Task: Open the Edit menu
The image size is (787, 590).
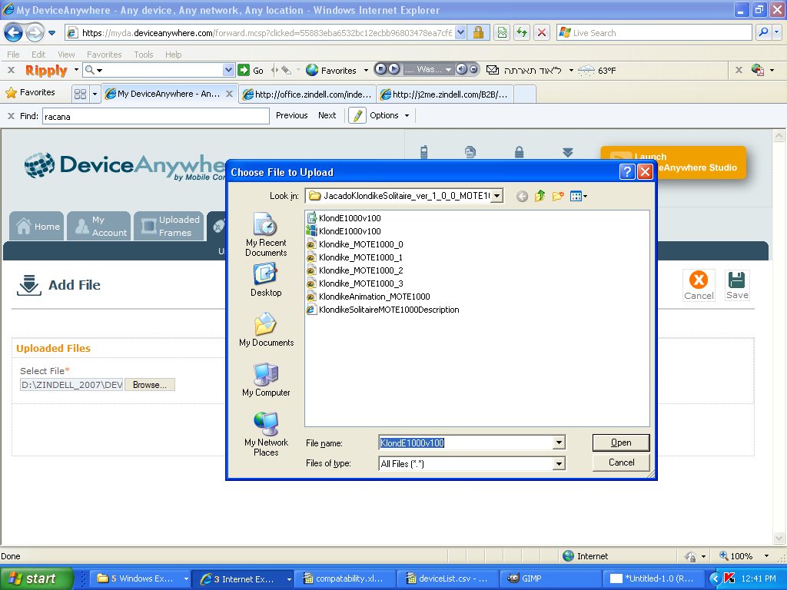Action: pyautogui.click(x=38, y=55)
